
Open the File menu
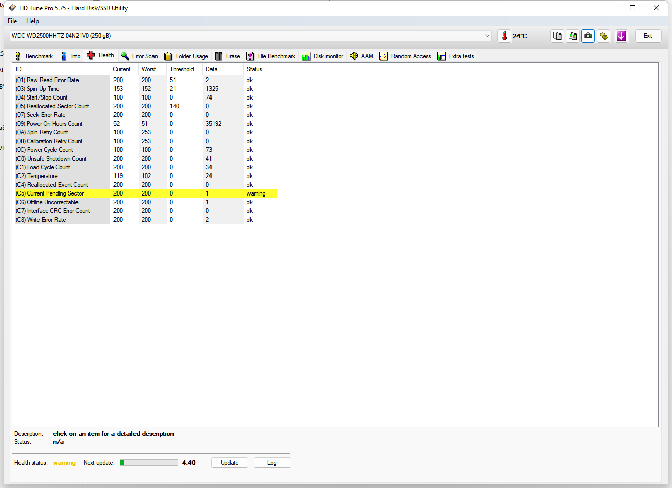[x=12, y=21]
